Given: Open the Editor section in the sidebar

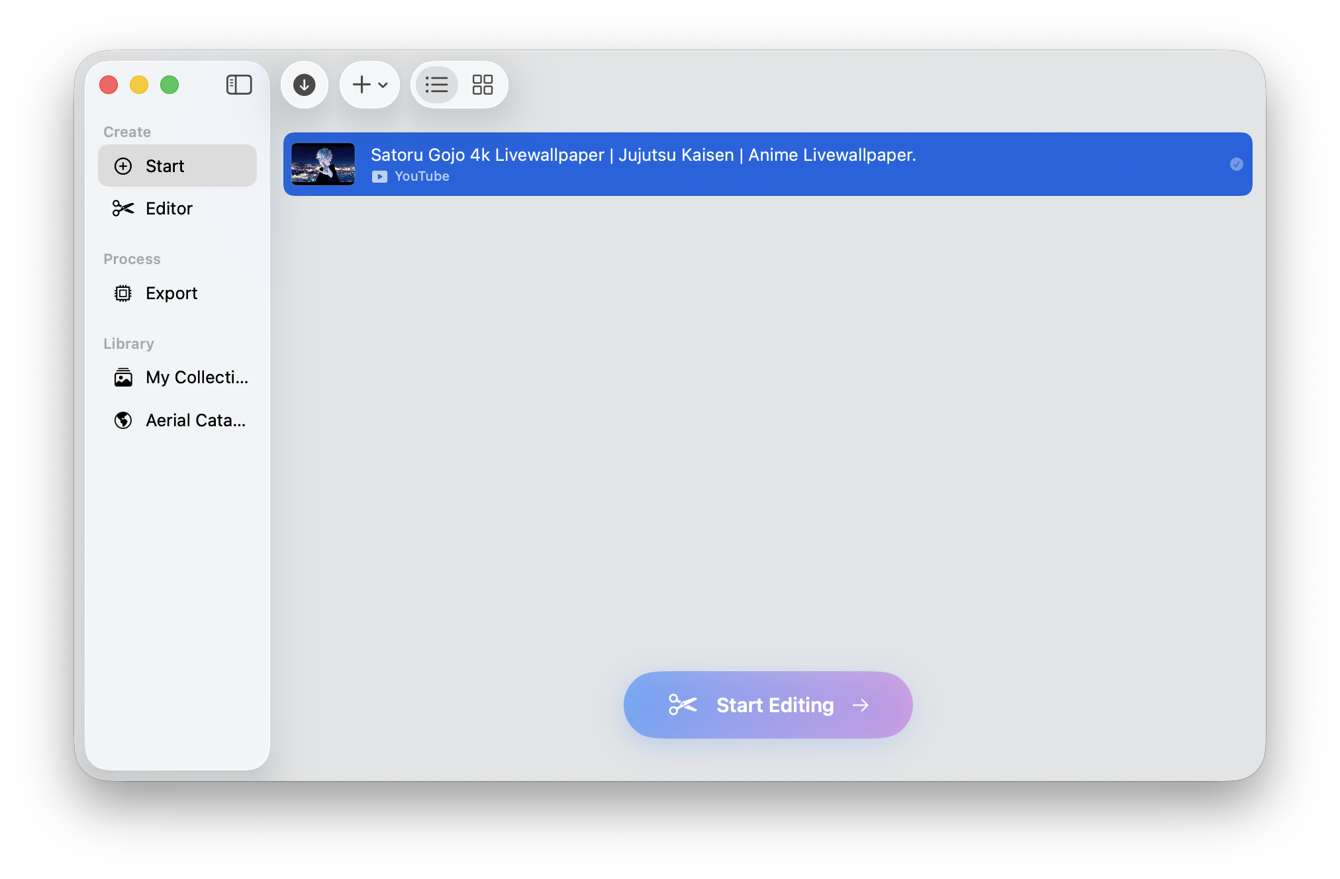Looking at the screenshot, I should click(x=169, y=208).
